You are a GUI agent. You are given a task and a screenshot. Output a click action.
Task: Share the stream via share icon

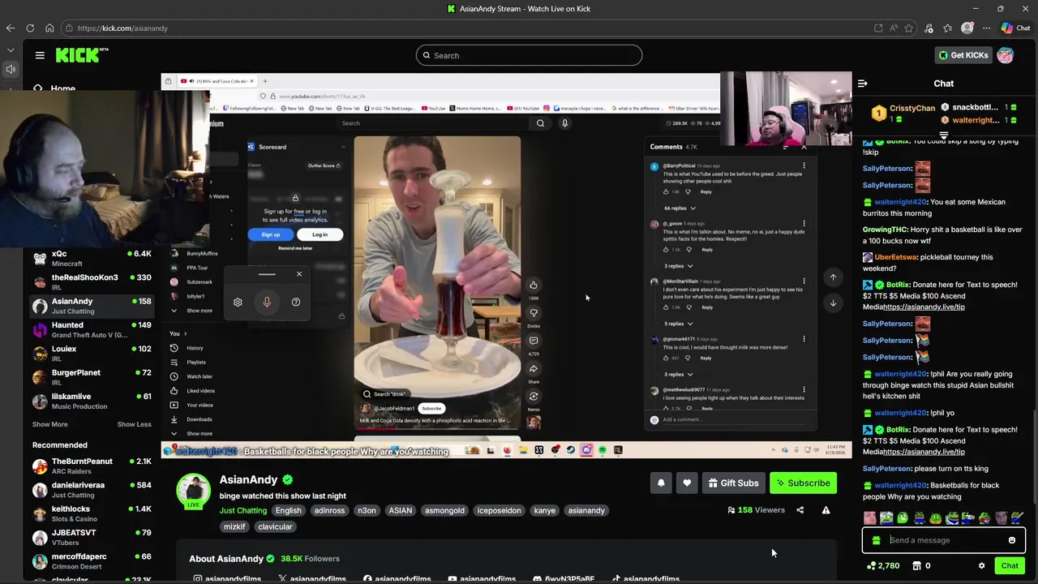(x=800, y=510)
